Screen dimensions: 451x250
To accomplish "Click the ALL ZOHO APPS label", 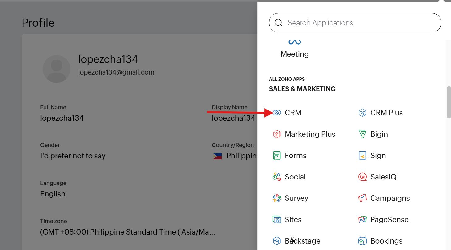I will [287, 79].
